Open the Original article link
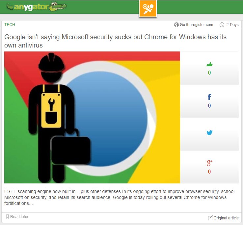This screenshot has height=225, width=243. point(226,218)
